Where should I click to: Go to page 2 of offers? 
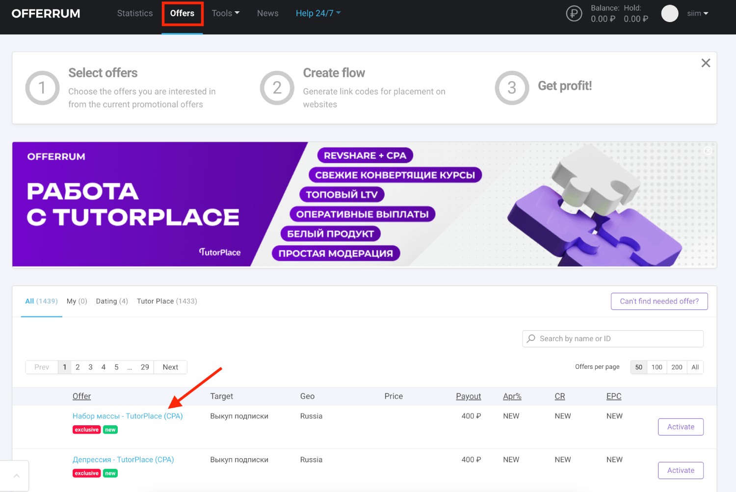pyautogui.click(x=78, y=367)
